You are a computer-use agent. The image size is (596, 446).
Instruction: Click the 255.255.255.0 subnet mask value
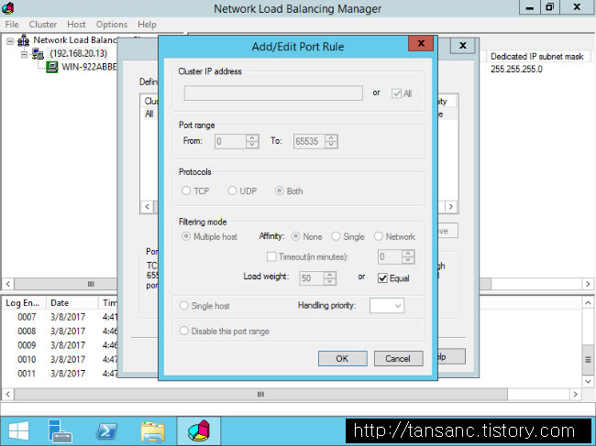pyautogui.click(x=516, y=69)
